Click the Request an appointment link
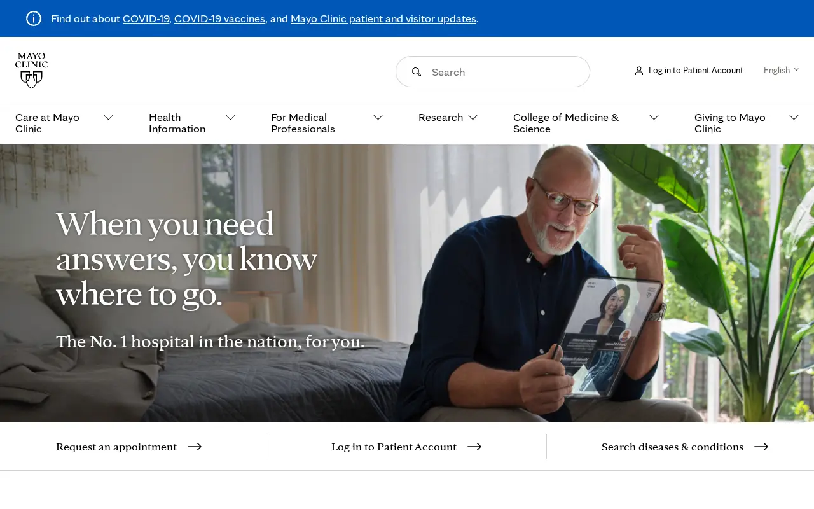Viewport: 814px width, 509px height. pyautogui.click(x=116, y=447)
